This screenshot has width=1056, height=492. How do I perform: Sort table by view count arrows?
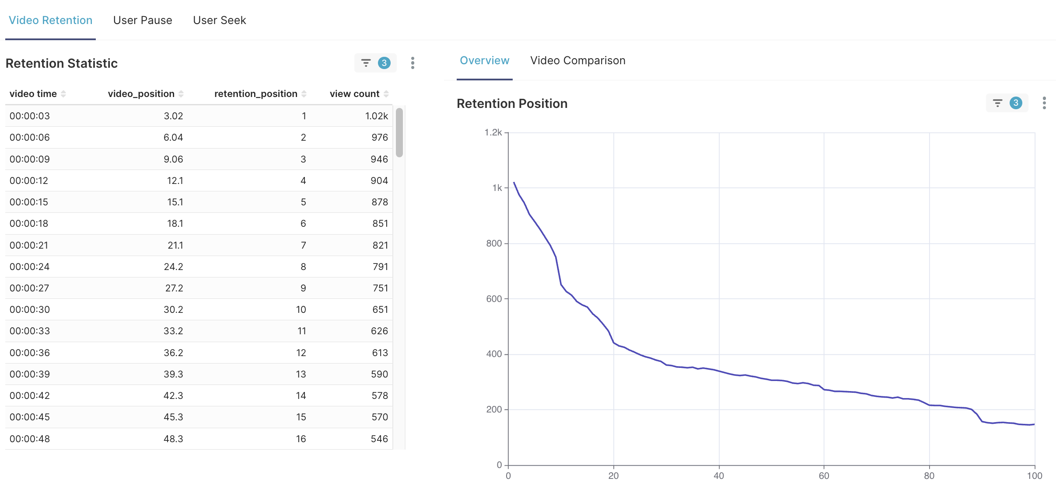click(386, 94)
